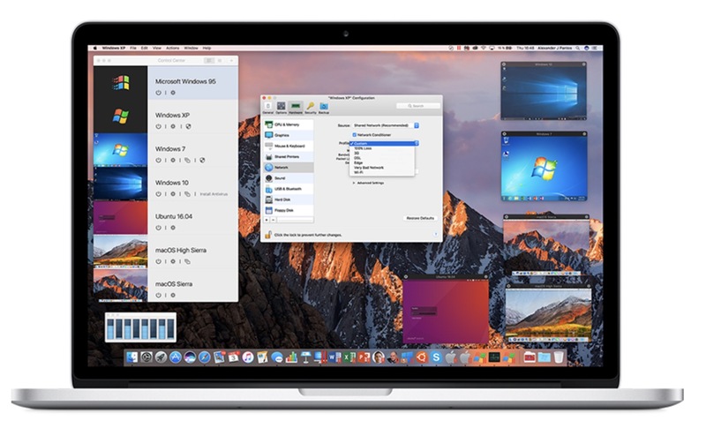
Task: Open File menu in menu bar
Action: click(133, 48)
